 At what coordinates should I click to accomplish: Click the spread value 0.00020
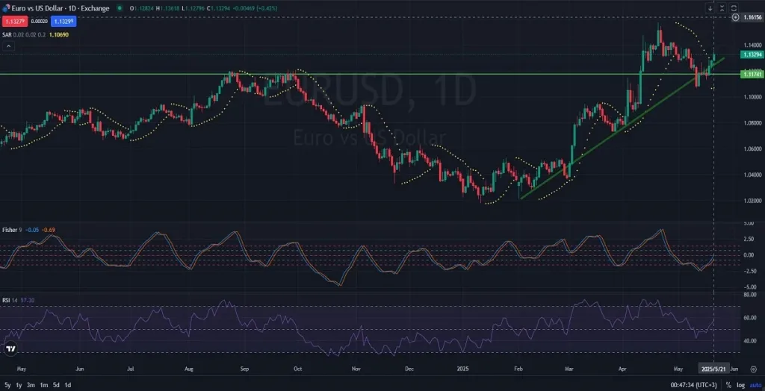(x=39, y=21)
